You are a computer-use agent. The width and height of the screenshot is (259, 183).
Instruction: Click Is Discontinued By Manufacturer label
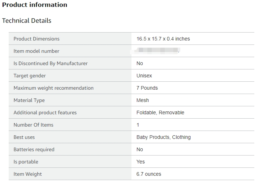tap(51, 63)
